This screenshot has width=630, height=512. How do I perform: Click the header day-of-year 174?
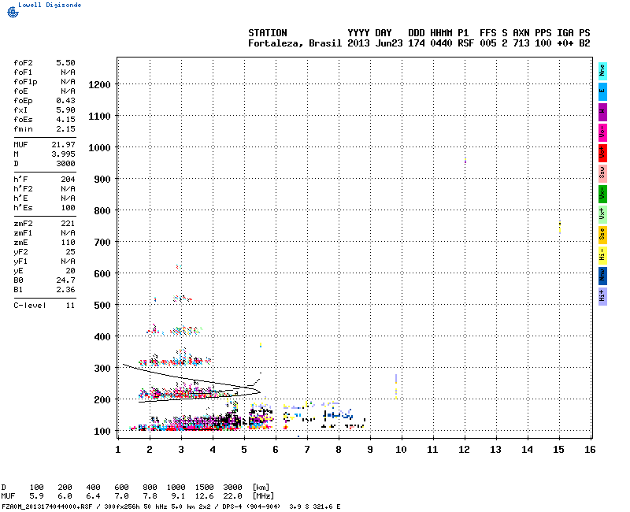416,43
